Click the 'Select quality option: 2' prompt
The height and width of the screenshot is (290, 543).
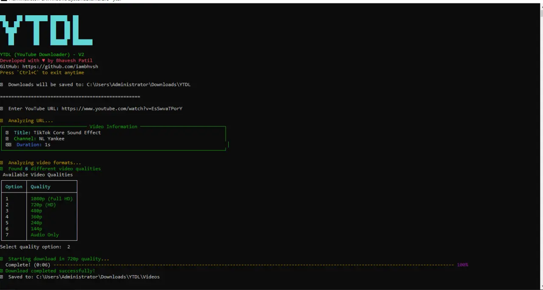pos(35,247)
